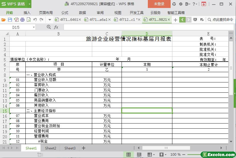Open file with the folder icon
The width and height of the screenshot is (236, 158).
tap(3, 20)
